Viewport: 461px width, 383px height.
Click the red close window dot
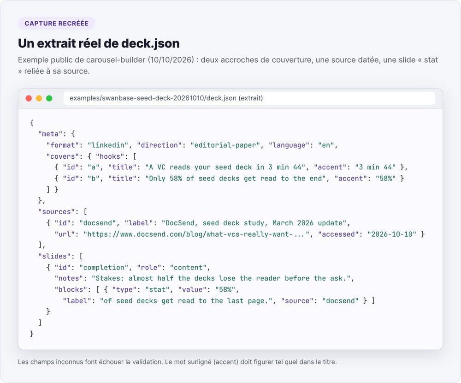click(x=29, y=98)
